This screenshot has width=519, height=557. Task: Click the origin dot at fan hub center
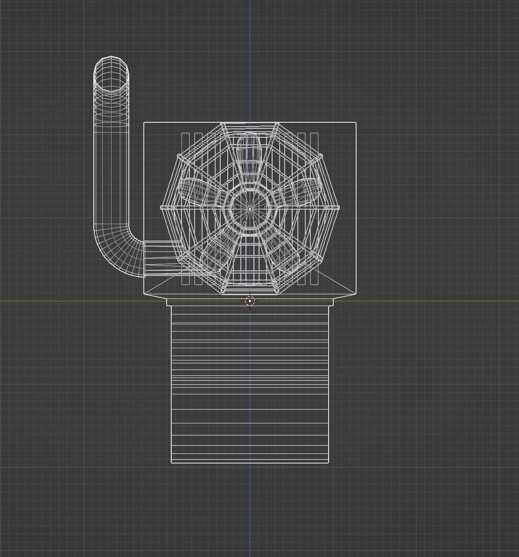[250, 209]
